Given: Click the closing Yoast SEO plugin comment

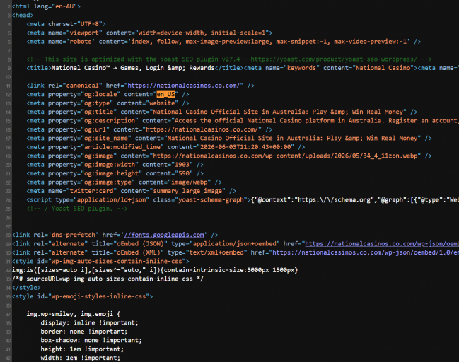Looking at the screenshot, I should [77, 209].
